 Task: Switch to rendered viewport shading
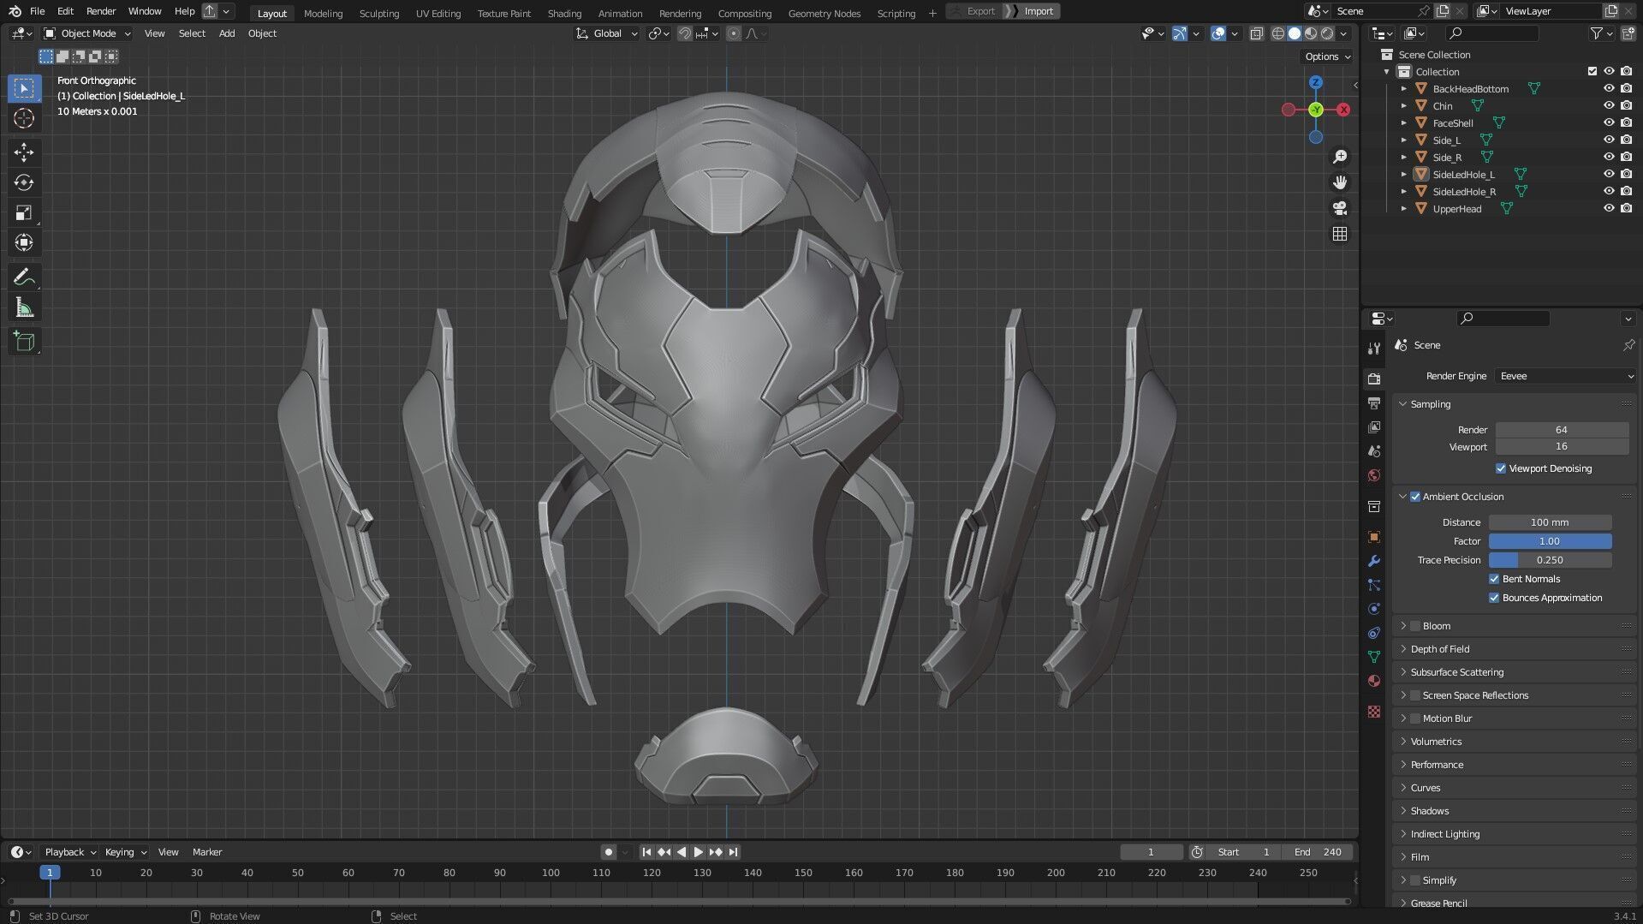pyautogui.click(x=1327, y=33)
